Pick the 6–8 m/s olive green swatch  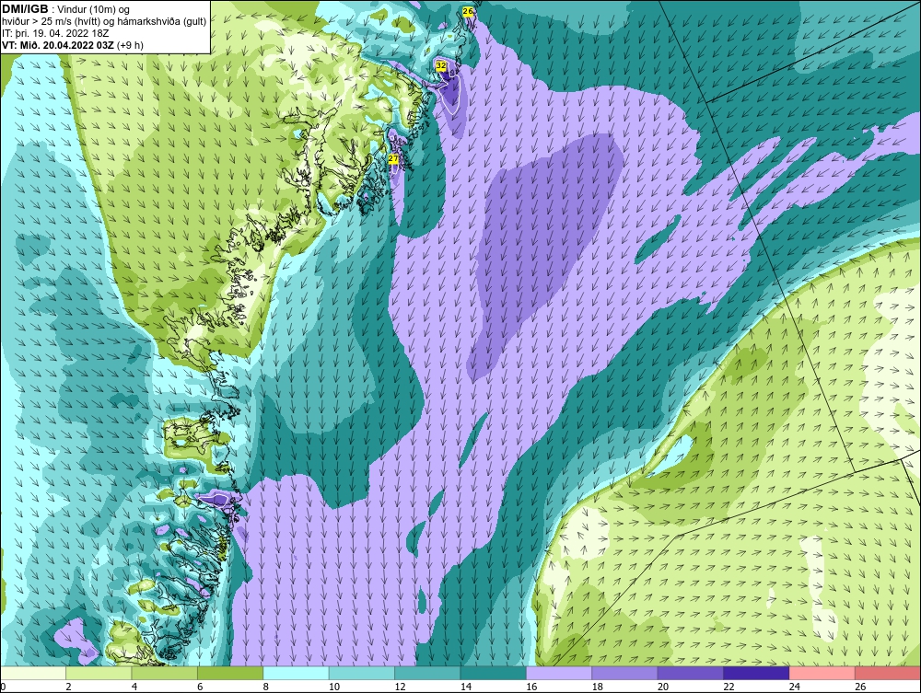click(x=230, y=673)
